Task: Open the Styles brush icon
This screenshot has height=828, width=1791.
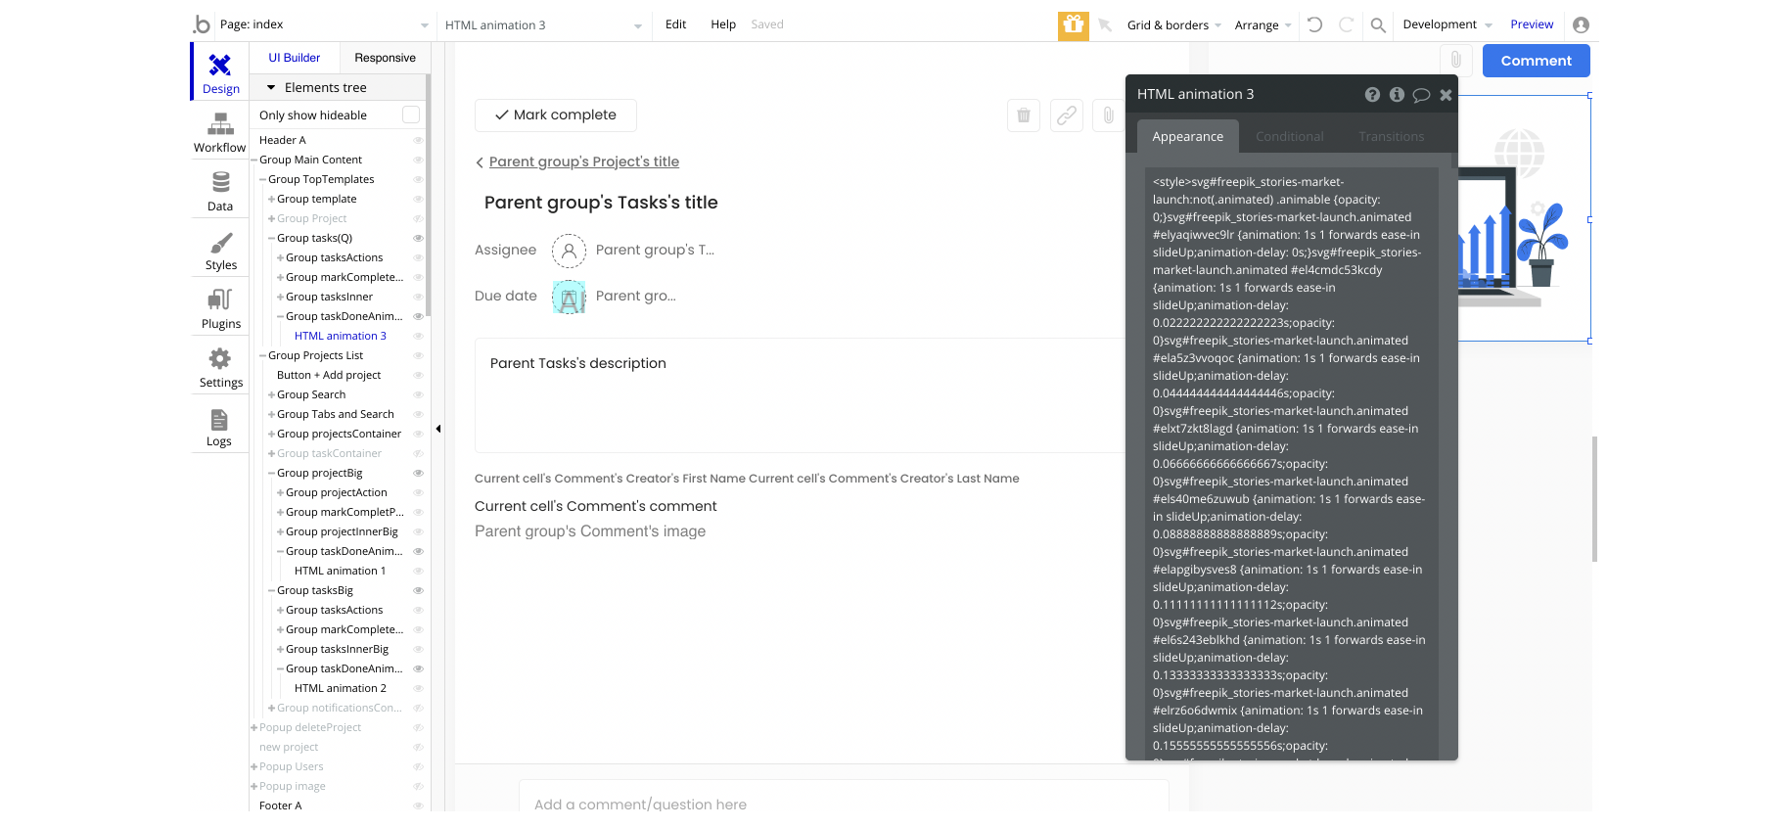Action: (220, 251)
